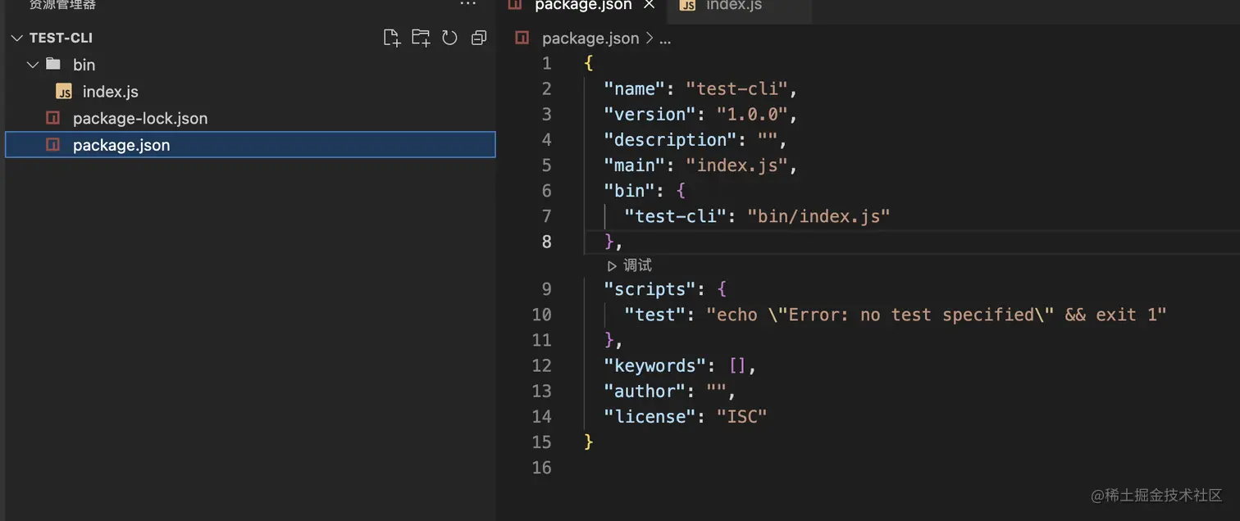Image resolution: width=1240 pixels, height=521 pixels.
Task: Refresh the explorer file tree
Action: coord(449,38)
